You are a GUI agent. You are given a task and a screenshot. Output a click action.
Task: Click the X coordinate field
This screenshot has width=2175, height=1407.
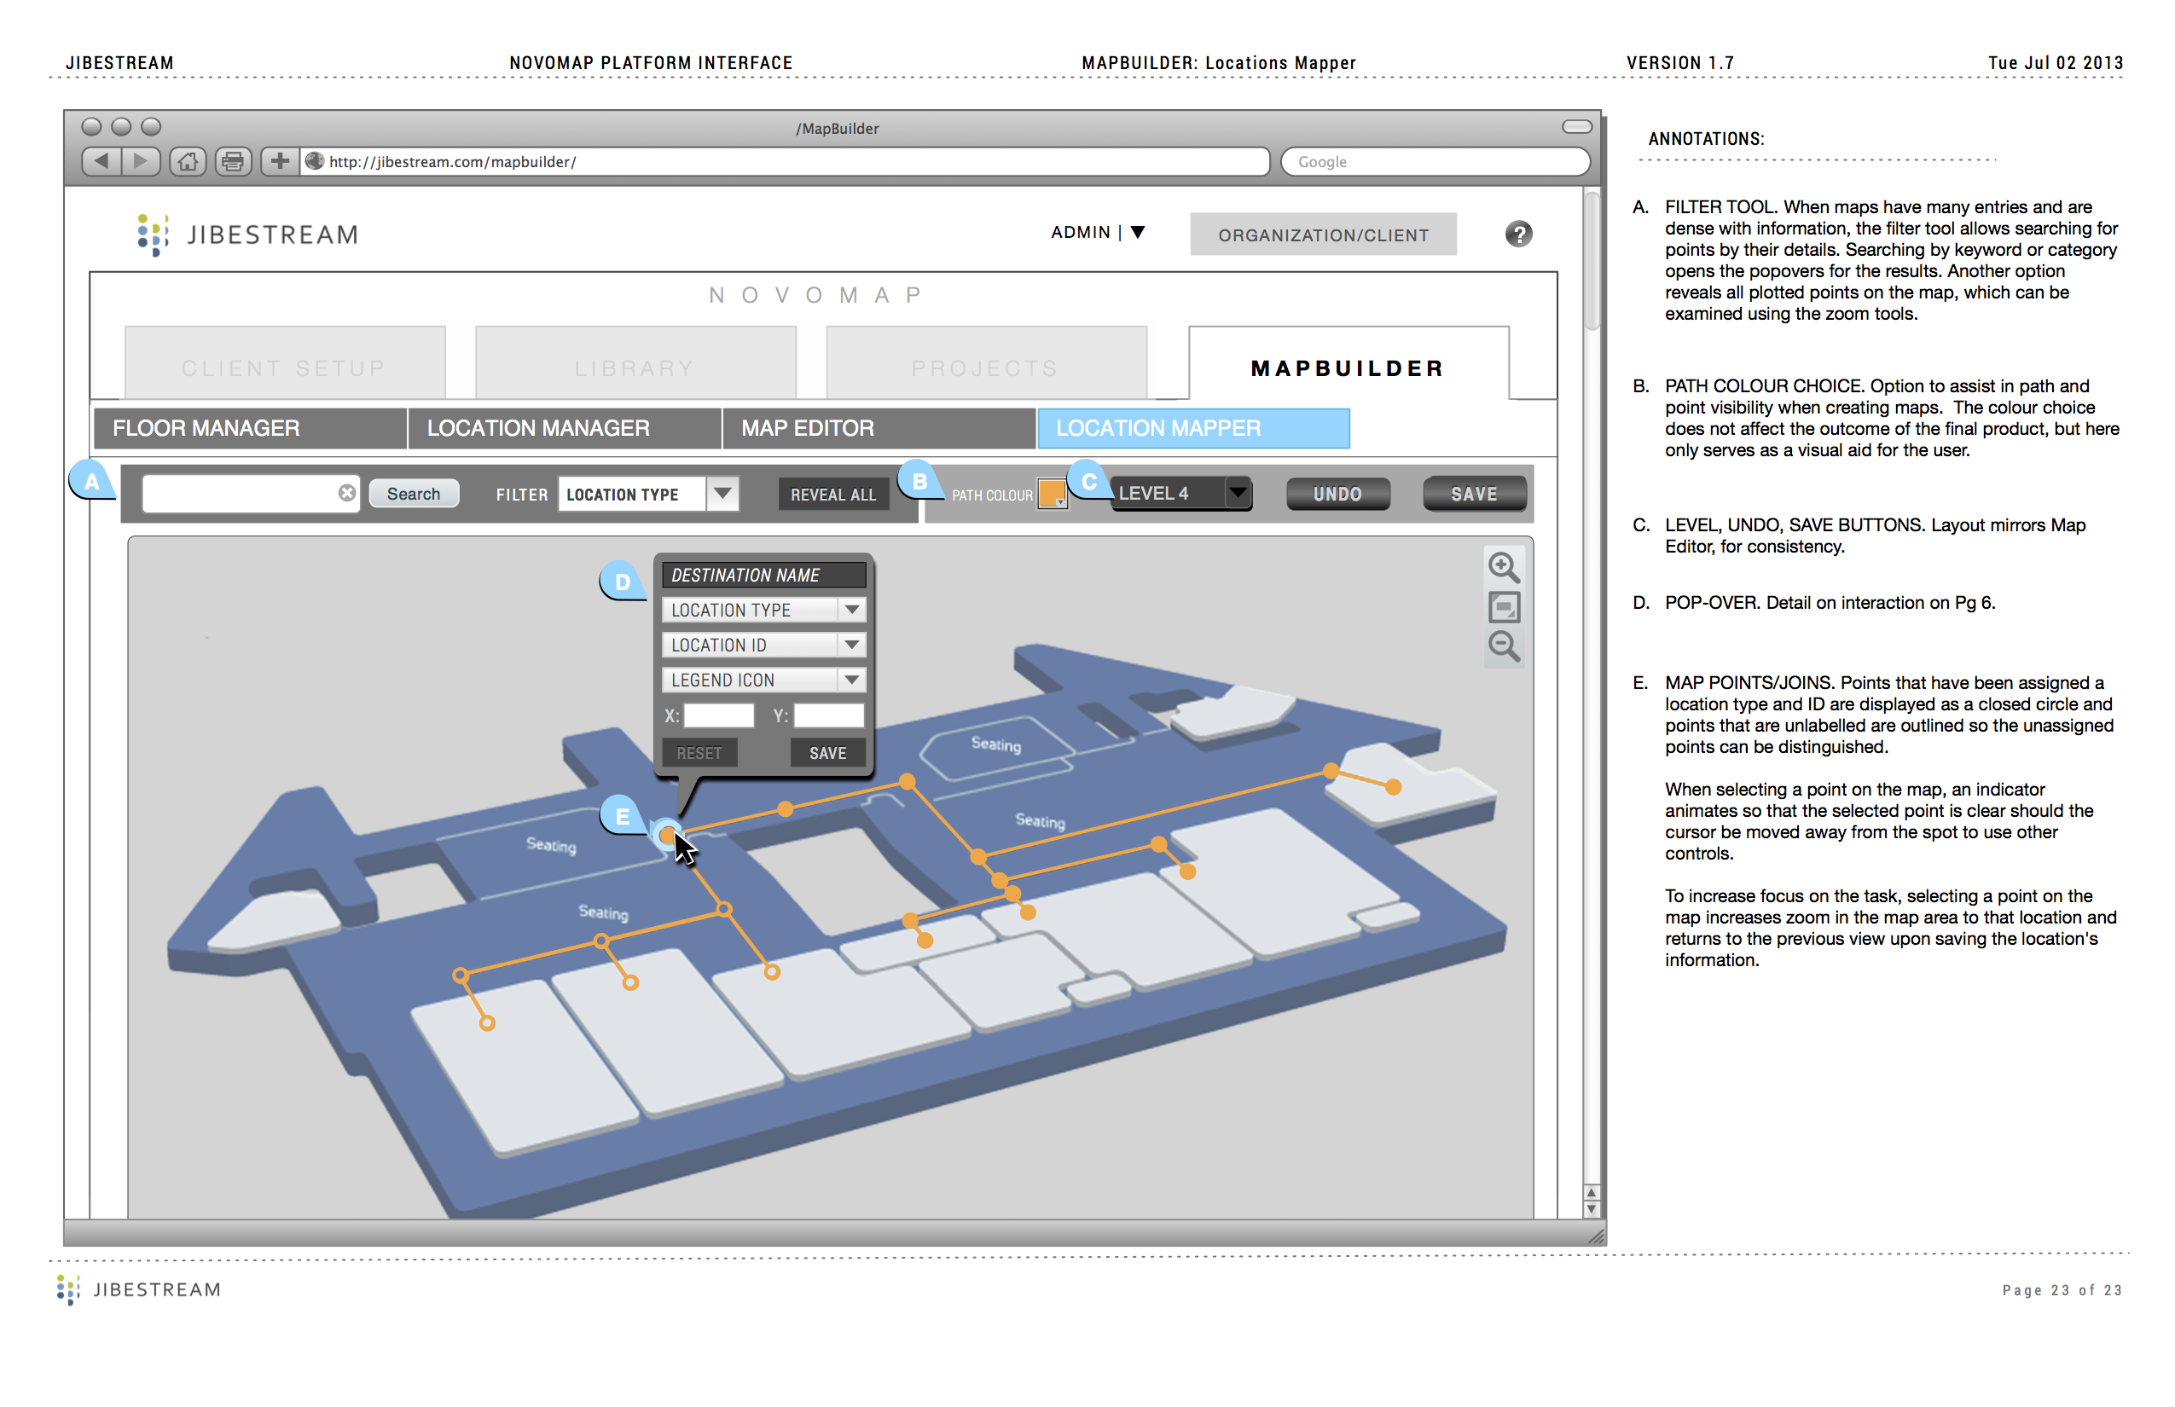click(x=719, y=715)
